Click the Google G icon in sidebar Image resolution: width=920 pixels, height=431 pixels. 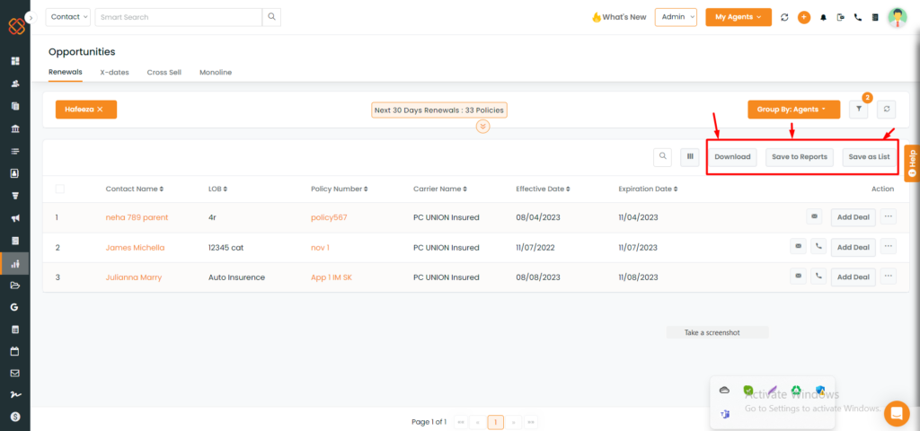click(x=15, y=307)
